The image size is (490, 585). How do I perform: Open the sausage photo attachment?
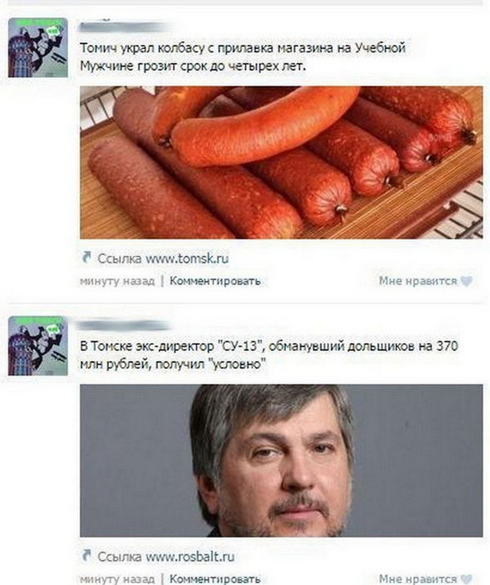coord(281,163)
